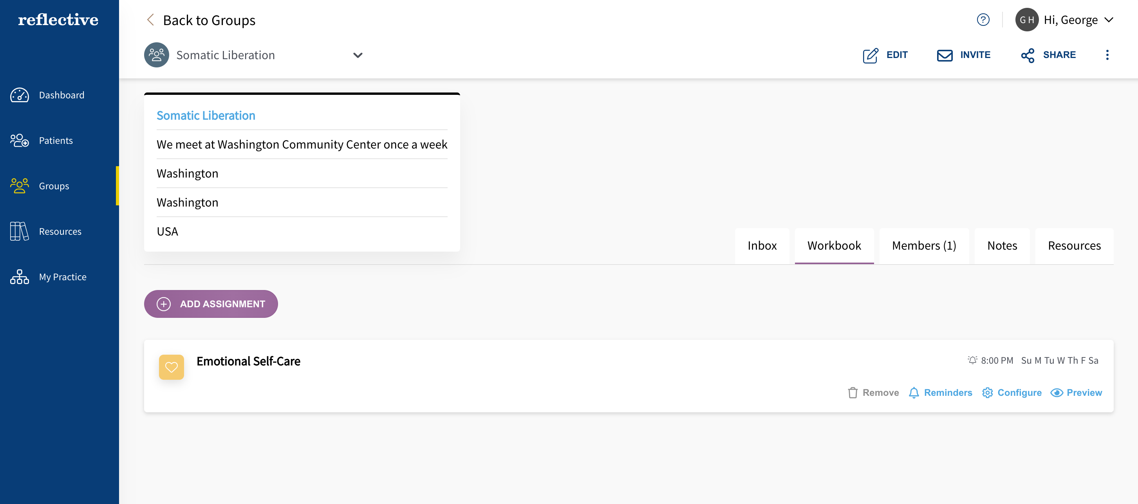1138x504 pixels.
Task: Switch to the Members tab
Action: click(x=924, y=245)
